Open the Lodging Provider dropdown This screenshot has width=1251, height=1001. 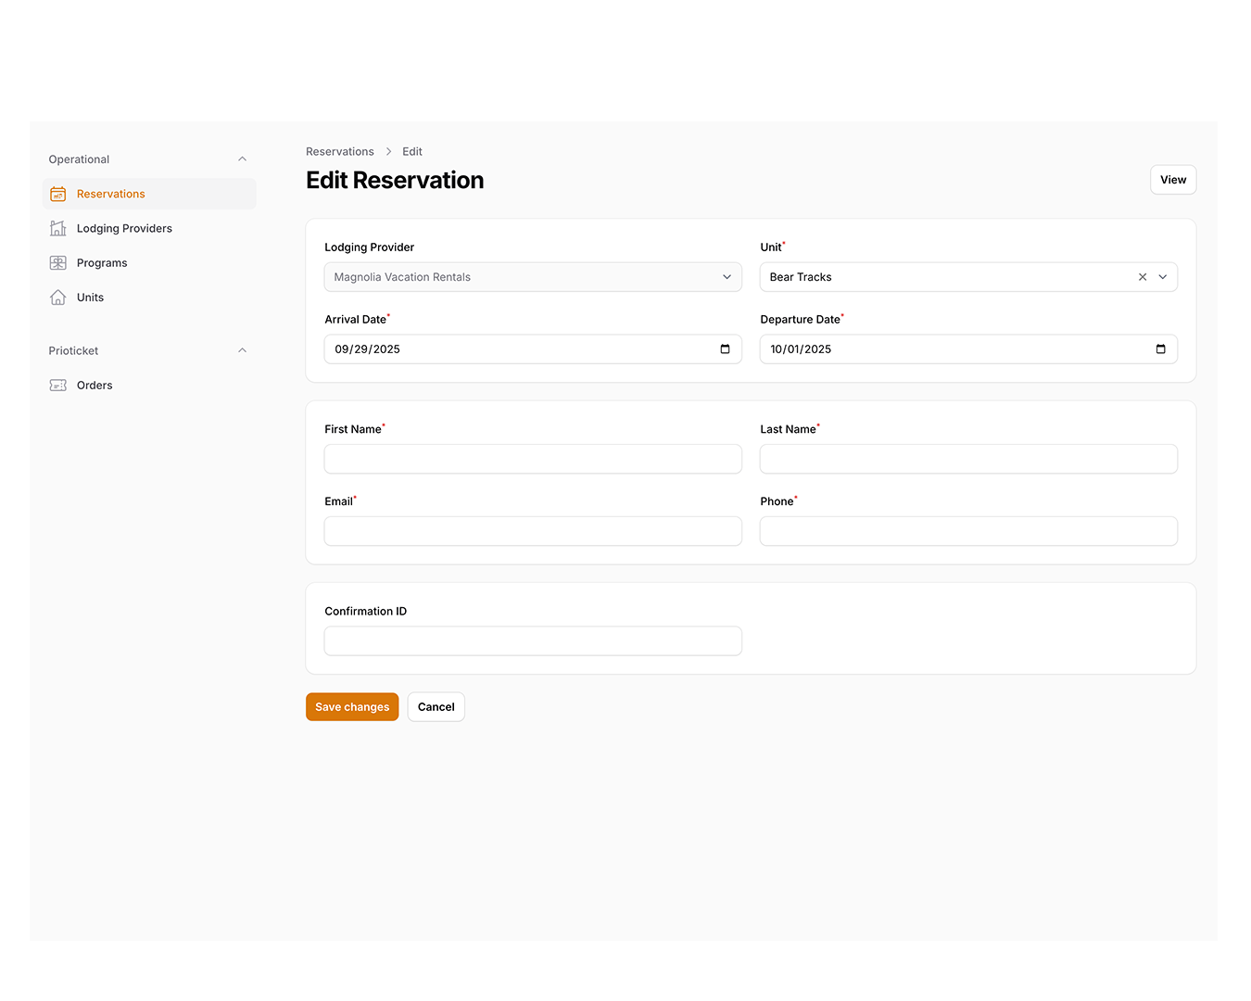533,277
